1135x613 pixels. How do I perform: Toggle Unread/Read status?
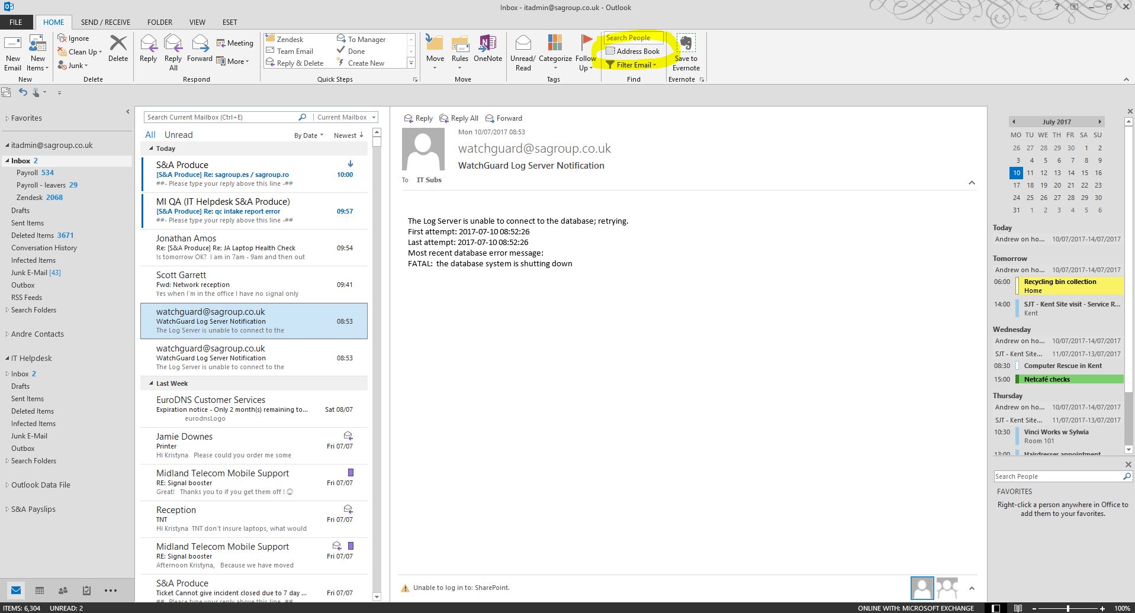(x=523, y=52)
